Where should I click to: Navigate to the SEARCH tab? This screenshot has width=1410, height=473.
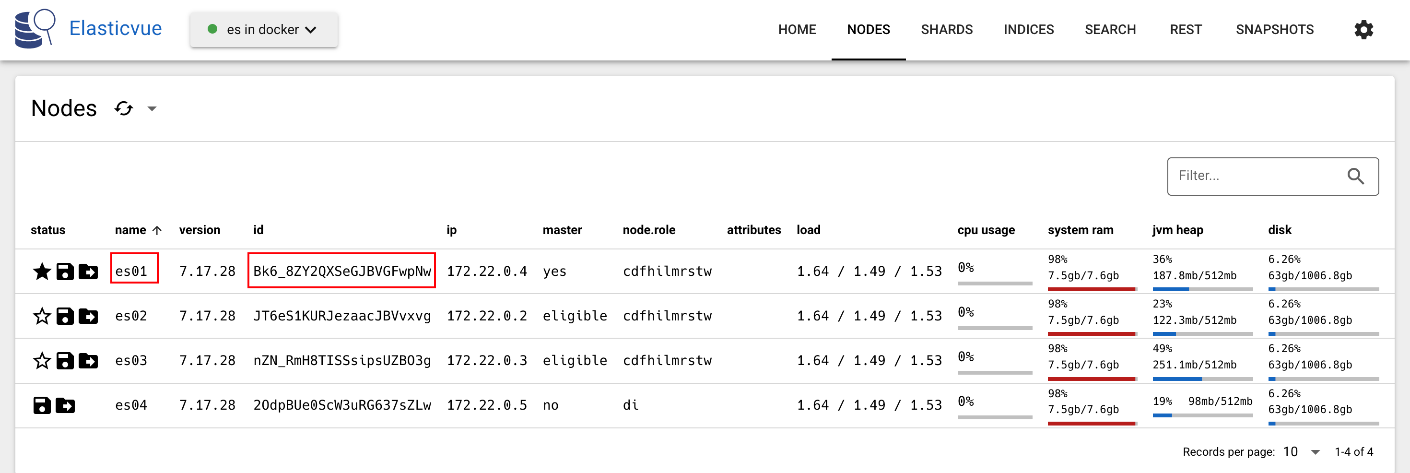click(x=1111, y=30)
